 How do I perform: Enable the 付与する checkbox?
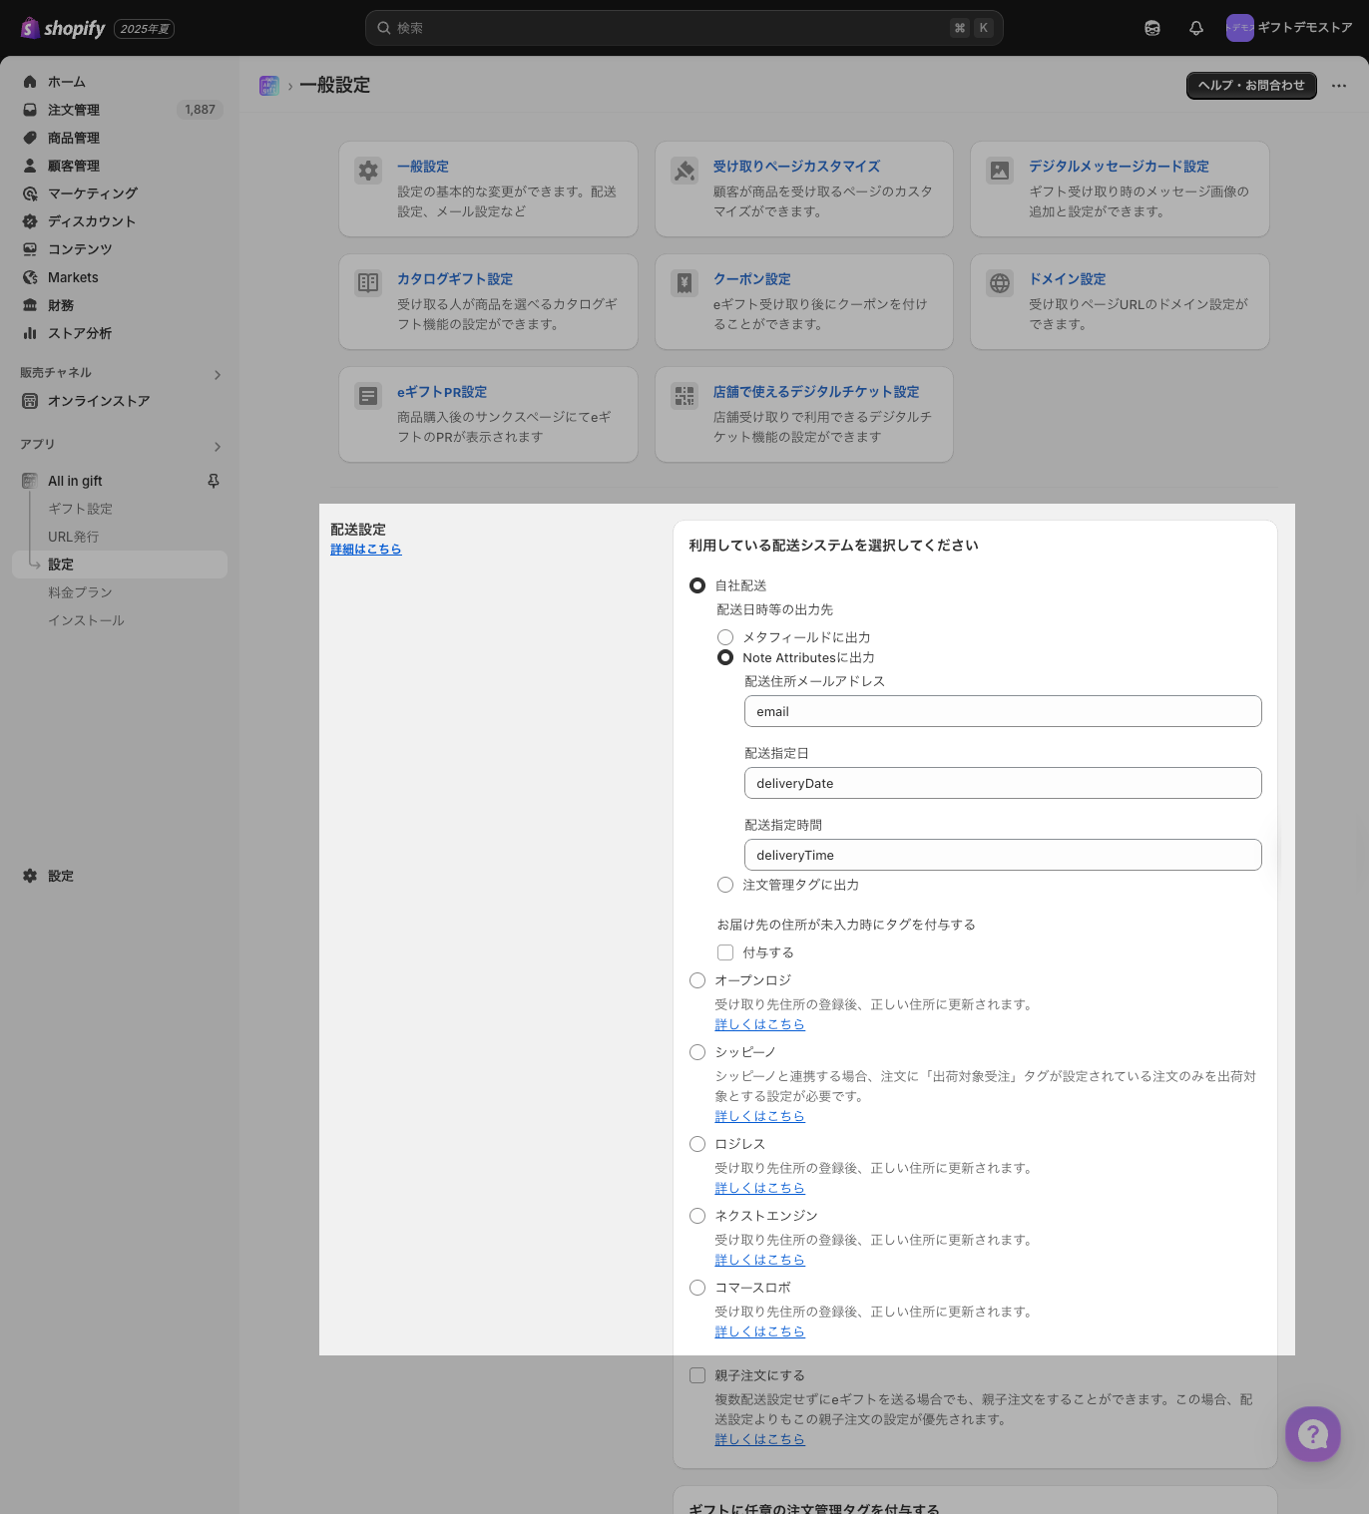pos(725,952)
